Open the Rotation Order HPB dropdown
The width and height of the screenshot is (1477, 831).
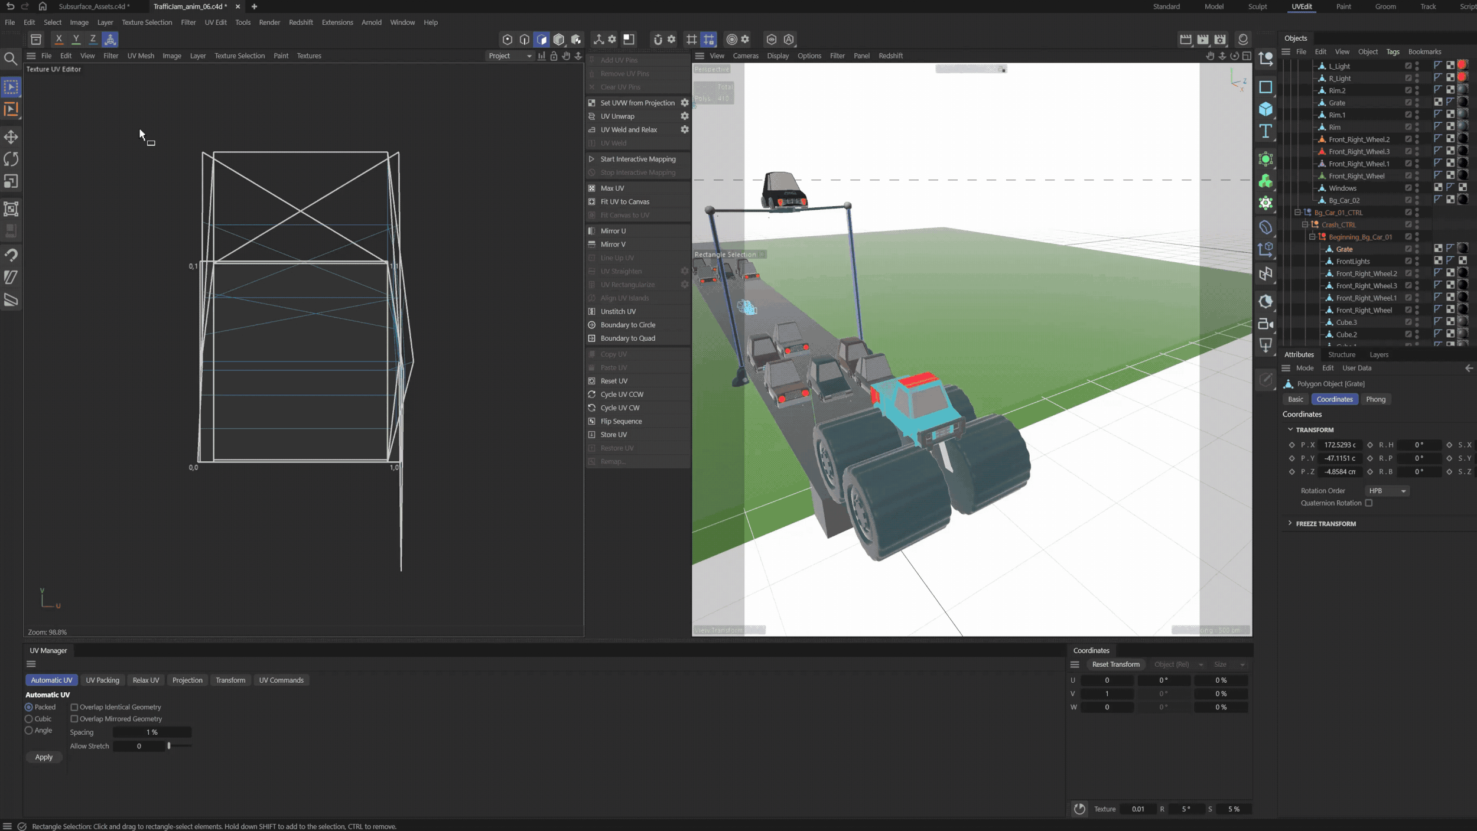(1387, 491)
